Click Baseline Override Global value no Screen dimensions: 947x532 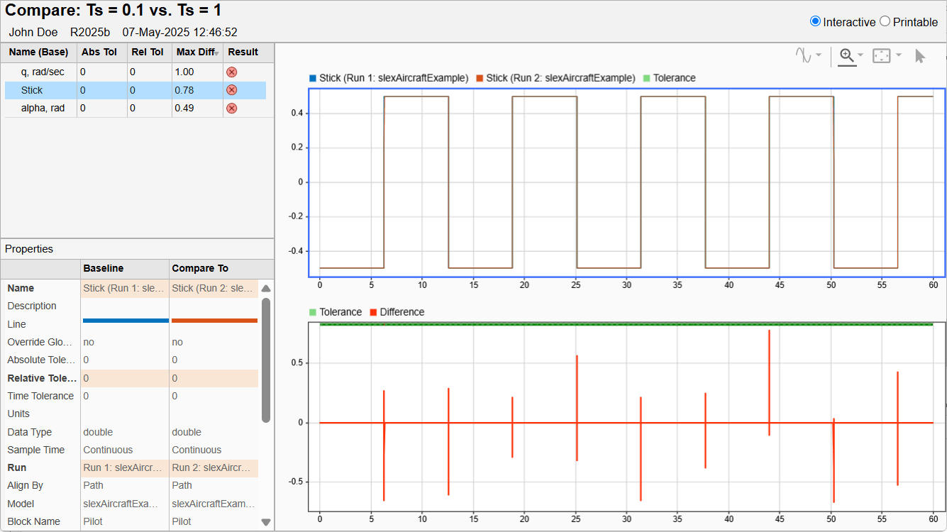pyautogui.click(x=89, y=342)
